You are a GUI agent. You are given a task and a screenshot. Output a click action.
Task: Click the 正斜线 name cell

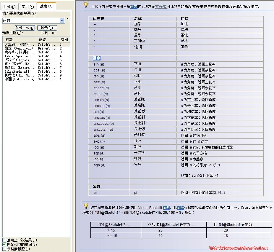click(153, 41)
